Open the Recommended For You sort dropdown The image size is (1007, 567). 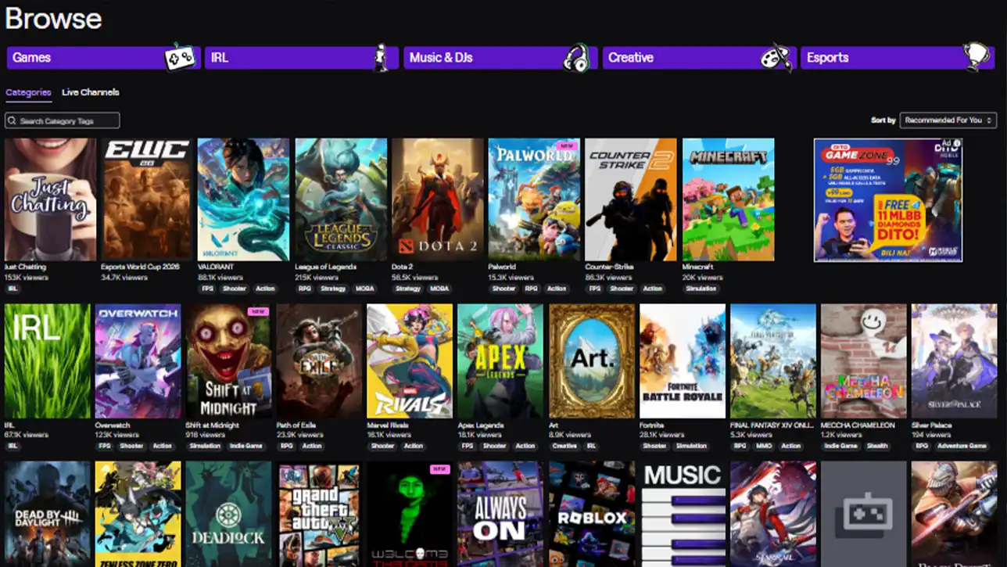click(948, 120)
